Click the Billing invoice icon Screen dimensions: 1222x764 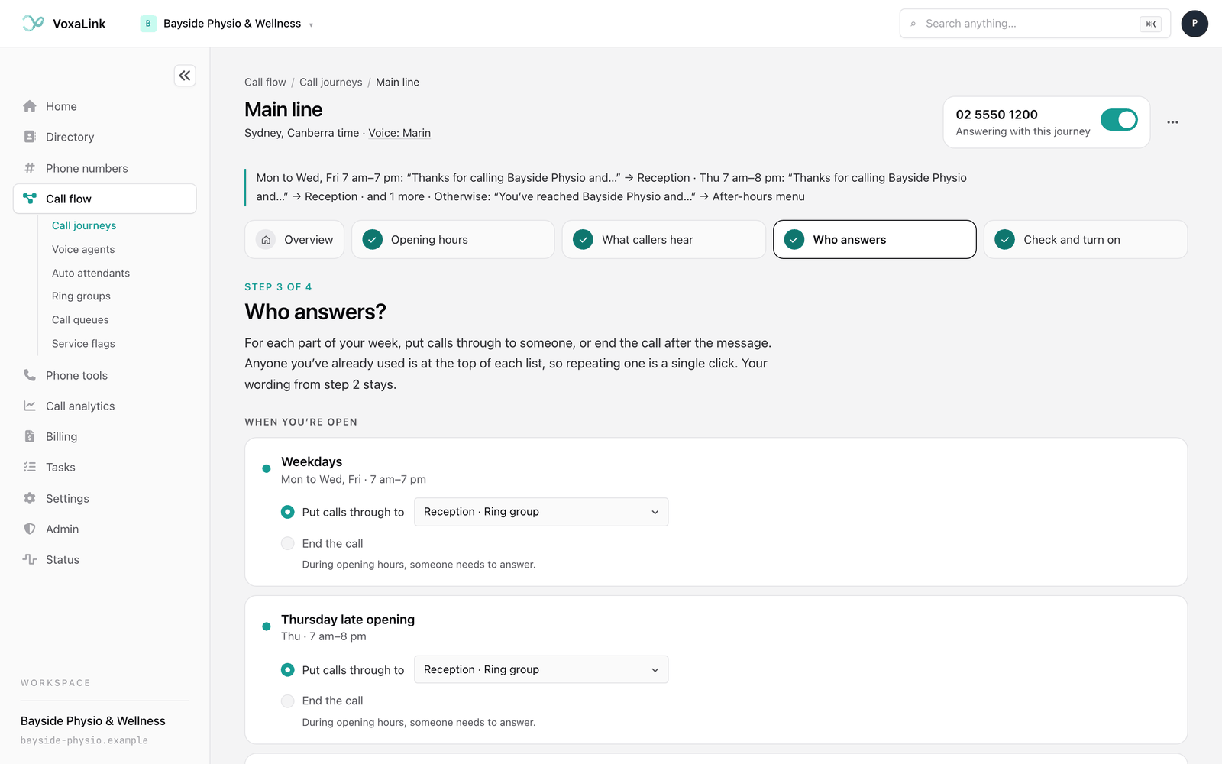point(30,436)
